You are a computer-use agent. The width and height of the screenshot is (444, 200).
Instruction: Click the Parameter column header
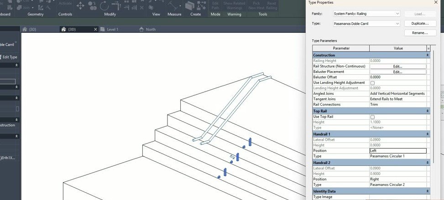(x=341, y=48)
